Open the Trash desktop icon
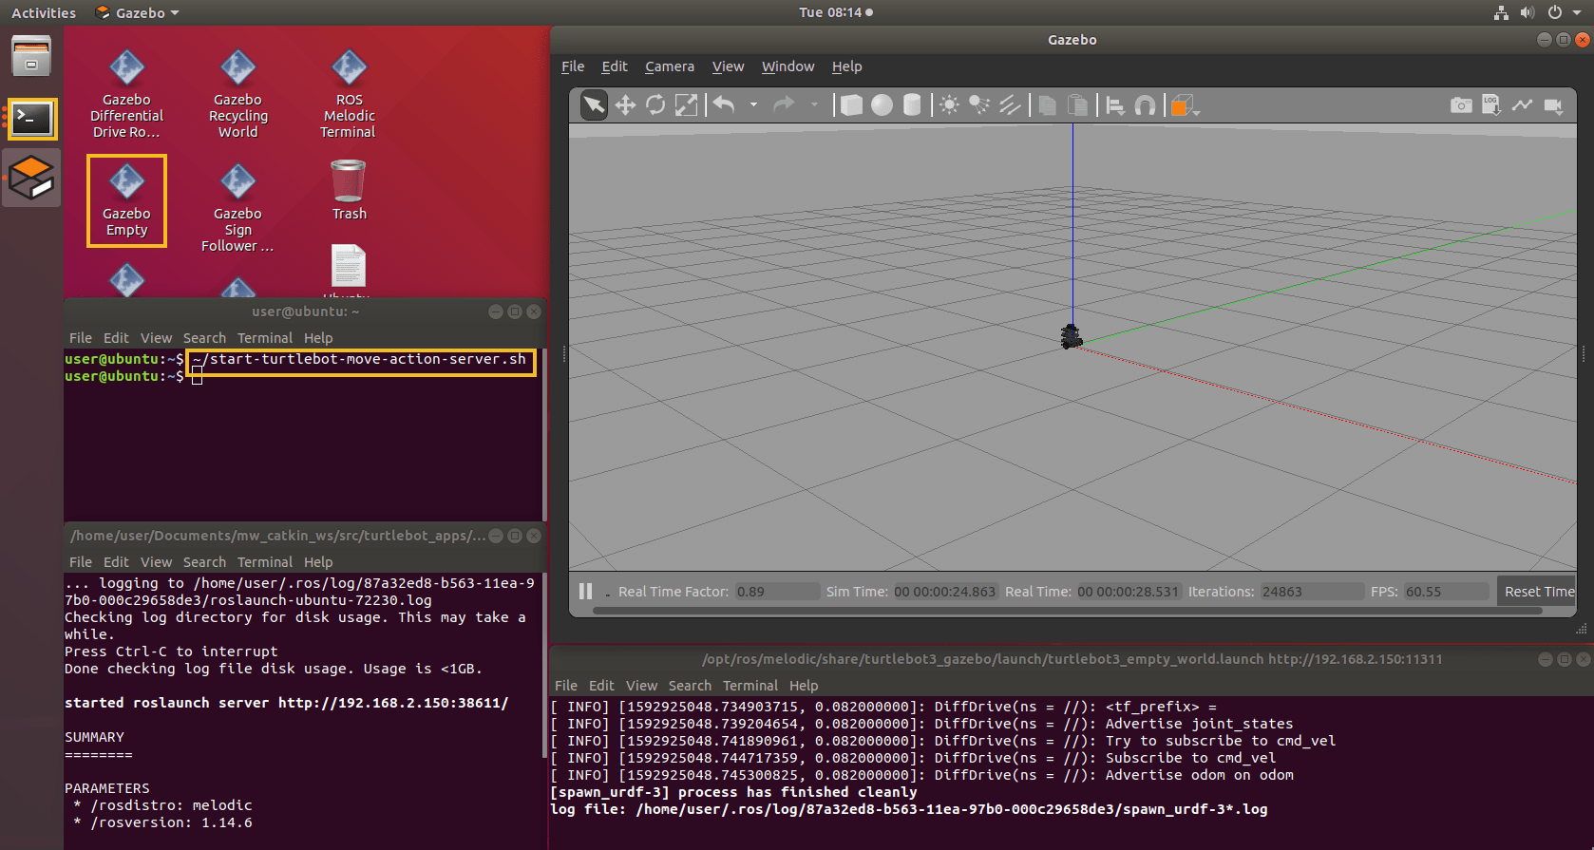This screenshot has width=1594, height=850. tap(349, 190)
